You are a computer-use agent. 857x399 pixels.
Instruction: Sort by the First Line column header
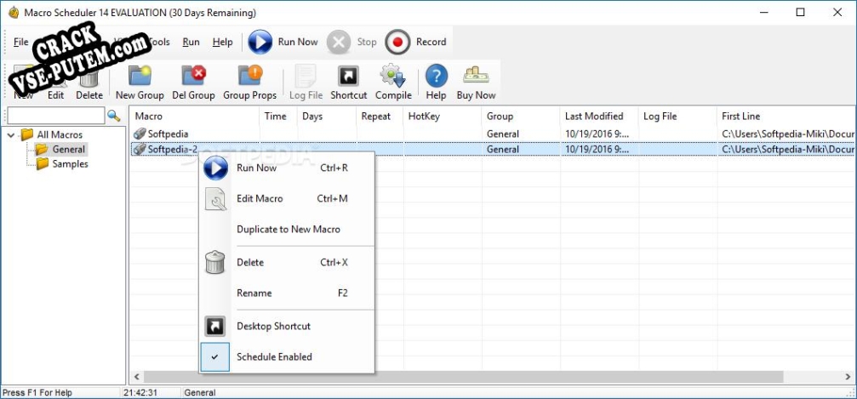click(786, 117)
